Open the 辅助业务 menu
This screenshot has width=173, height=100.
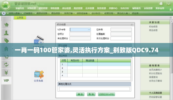136,8
